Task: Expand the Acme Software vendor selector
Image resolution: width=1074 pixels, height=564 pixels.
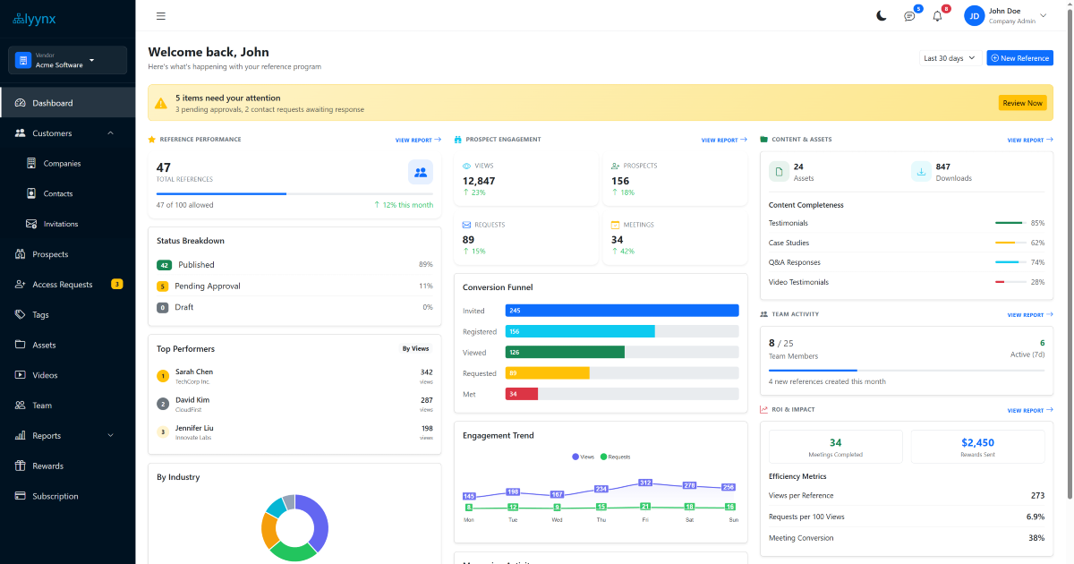Action: point(68,60)
